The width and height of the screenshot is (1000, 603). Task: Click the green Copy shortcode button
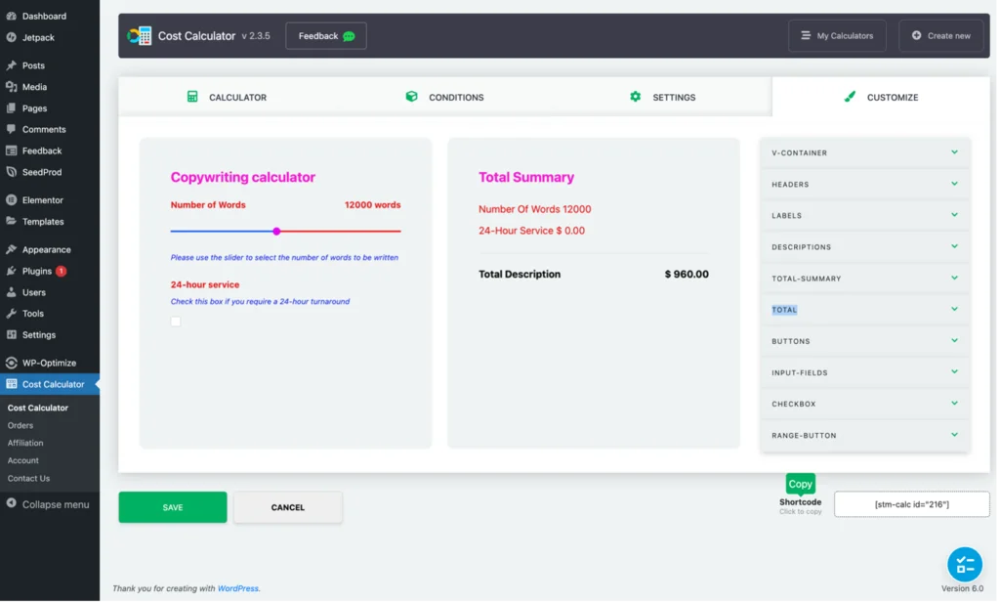pos(803,485)
